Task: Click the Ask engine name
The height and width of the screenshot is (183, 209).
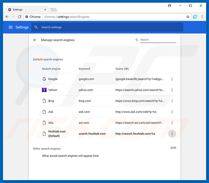Action: (51, 112)
